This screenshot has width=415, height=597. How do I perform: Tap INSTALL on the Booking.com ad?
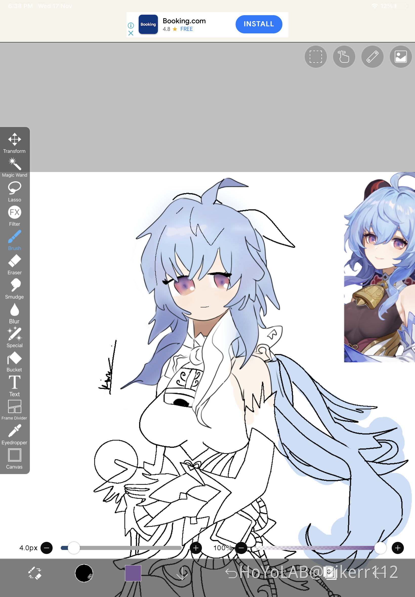coord(258,24)
